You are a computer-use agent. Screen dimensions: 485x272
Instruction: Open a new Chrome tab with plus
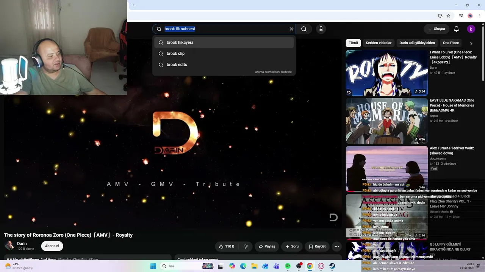pos(134,5)
